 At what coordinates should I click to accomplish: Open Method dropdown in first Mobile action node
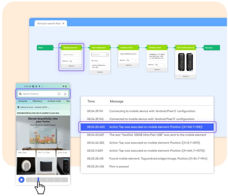131,60
